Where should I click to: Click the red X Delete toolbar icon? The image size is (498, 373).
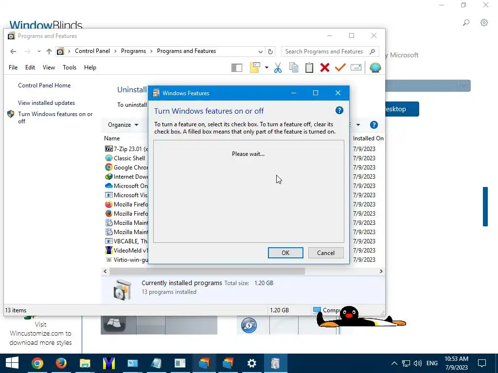324,68
